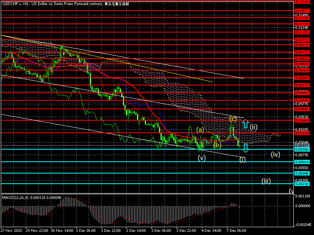Image resolution: width=314 pixels, height=235 pixels.
Task: Click the time label 1 Dec 22:00
Action: pyautogui.click(x=111, y=231)
